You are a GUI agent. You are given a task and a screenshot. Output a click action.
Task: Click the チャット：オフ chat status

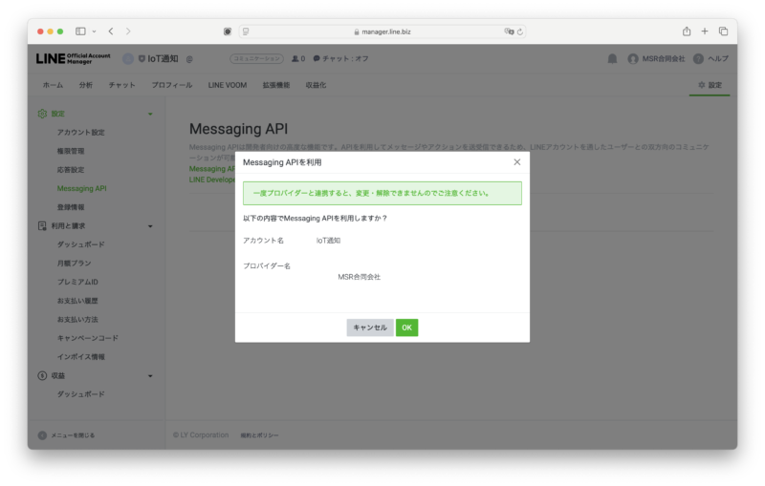340,59
